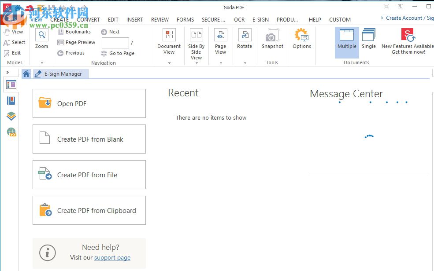Switch to the E-Sign Manager tab
Screen dimensions: 434x271
coord(61,74)
